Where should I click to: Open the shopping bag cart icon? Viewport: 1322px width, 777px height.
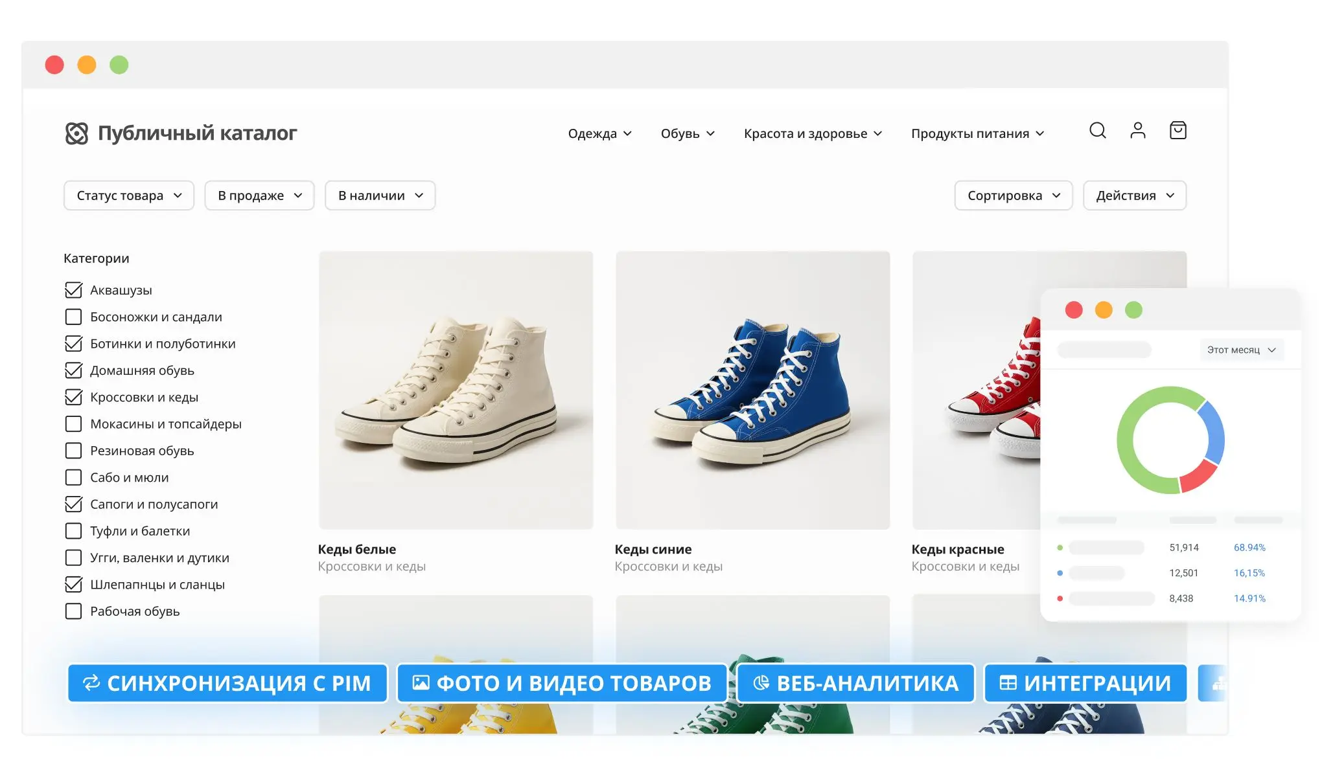[1177, 131]
